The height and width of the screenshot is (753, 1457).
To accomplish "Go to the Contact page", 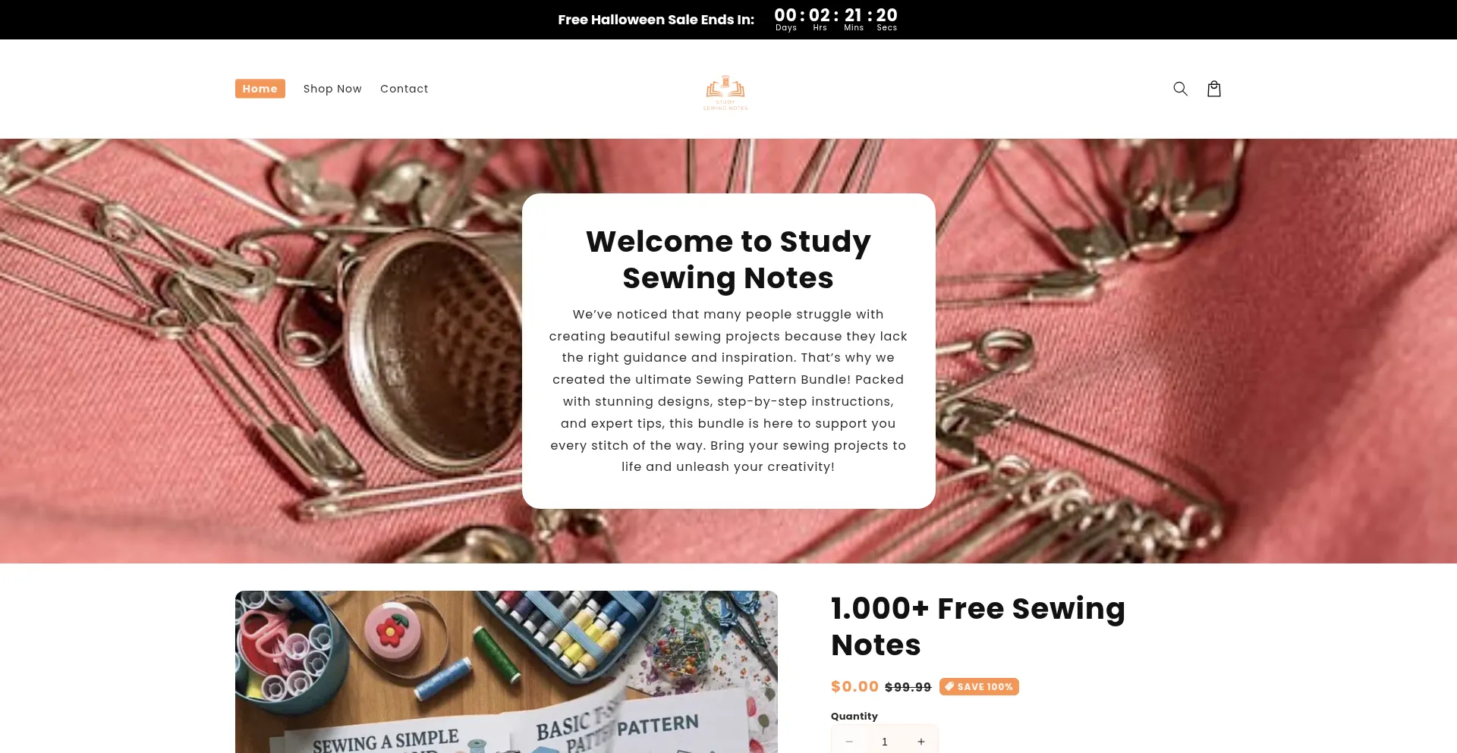I will click(404, 89).
